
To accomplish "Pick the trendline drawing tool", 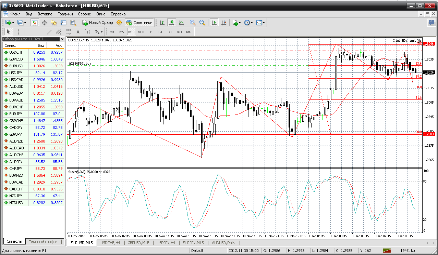I will (49, 32).
